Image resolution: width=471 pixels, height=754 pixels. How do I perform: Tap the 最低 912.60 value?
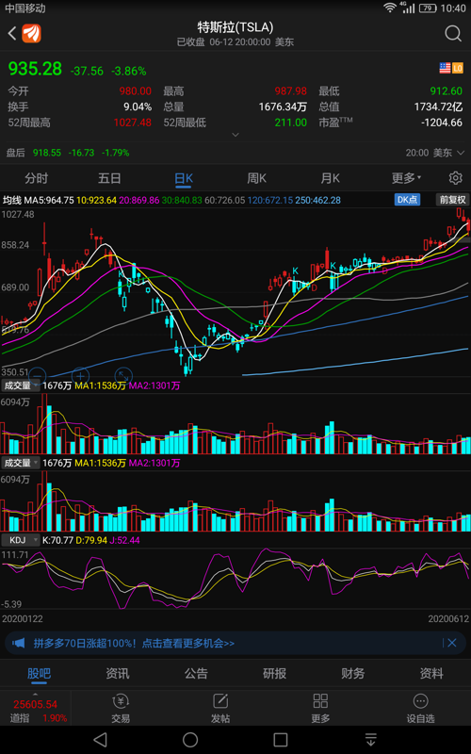[447, 90]
